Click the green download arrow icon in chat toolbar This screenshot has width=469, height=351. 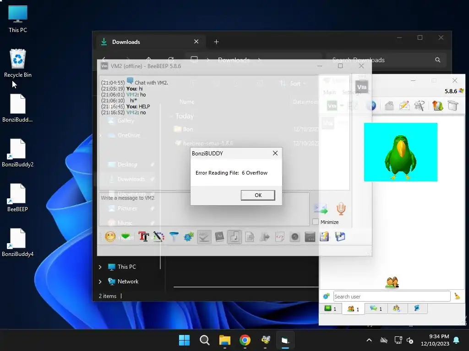[x=125, y=237]
